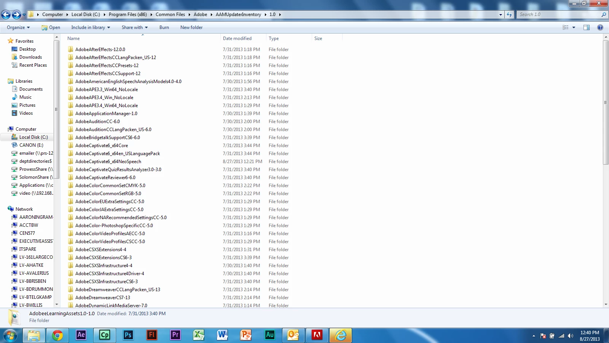Expand the Adobe breadcrumb arrow

coord(212,14)
